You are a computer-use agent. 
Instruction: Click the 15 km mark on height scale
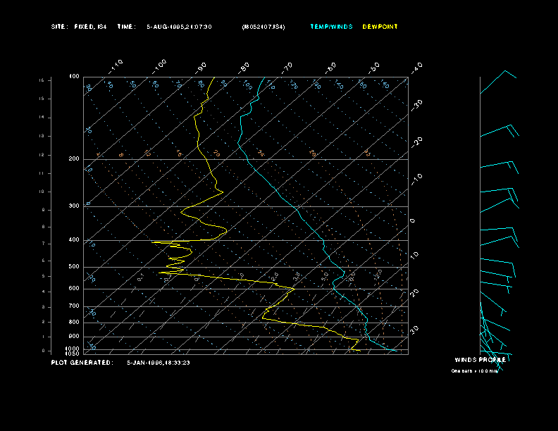click(42, 81)
